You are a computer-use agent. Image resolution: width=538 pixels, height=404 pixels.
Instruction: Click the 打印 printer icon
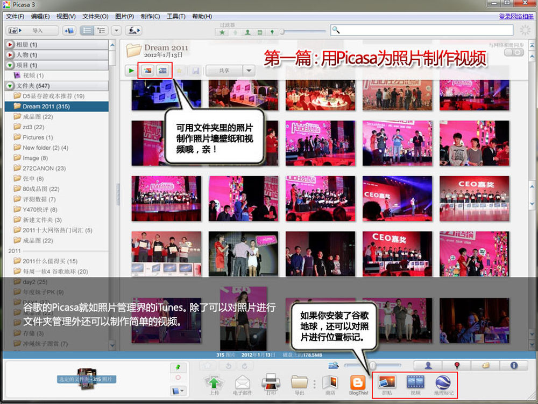[x=271, y=382]
